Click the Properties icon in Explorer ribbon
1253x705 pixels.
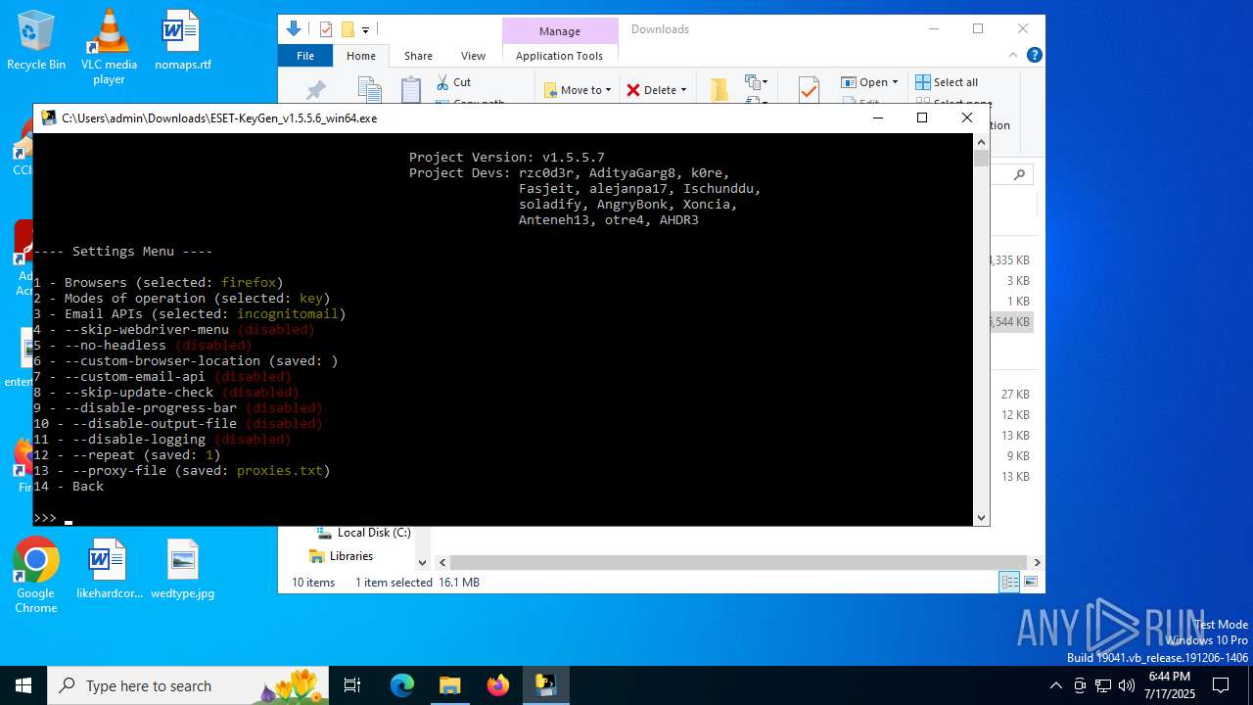(809, 90)
